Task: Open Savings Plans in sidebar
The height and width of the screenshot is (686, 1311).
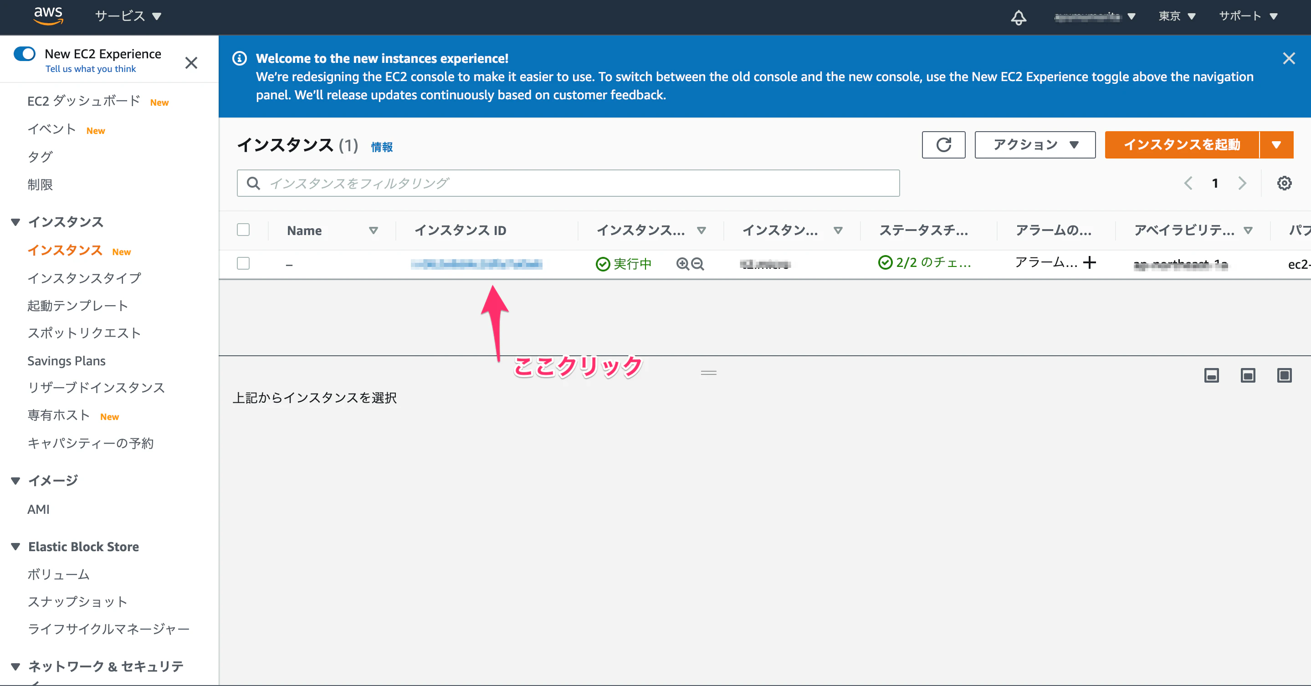Action: (x=66, y=361)
